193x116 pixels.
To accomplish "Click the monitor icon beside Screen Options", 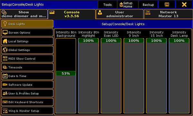I will point(5,33).
